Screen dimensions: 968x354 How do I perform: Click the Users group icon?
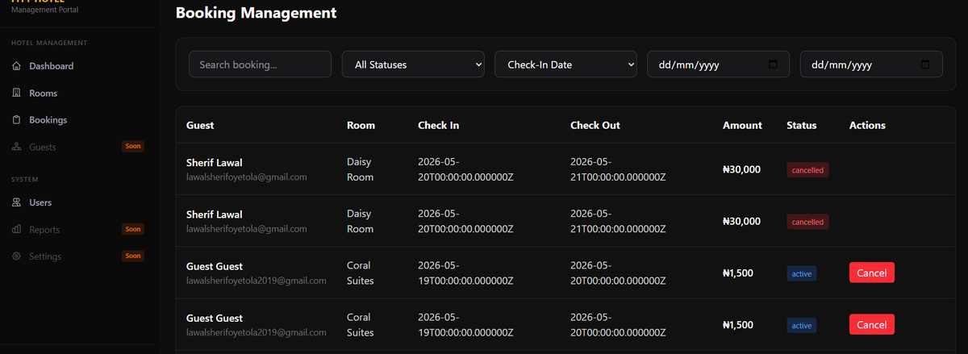coord(17,202)
